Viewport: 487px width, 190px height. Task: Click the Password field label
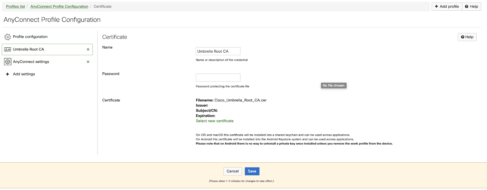tap(111, 74)
